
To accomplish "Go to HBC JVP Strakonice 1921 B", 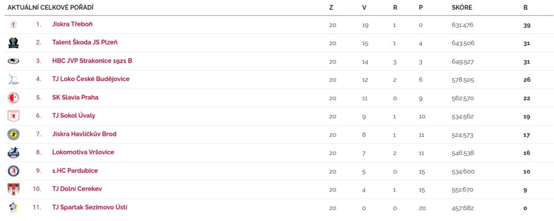I will pos(92,61).
